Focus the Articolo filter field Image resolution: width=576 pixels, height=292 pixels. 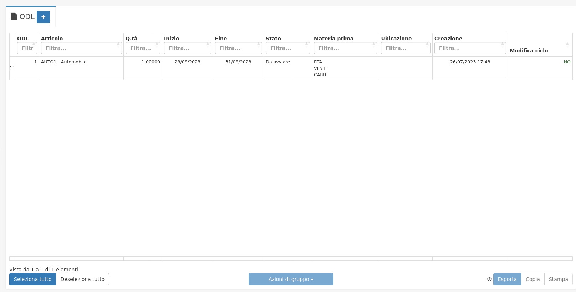tap(81, 48)
